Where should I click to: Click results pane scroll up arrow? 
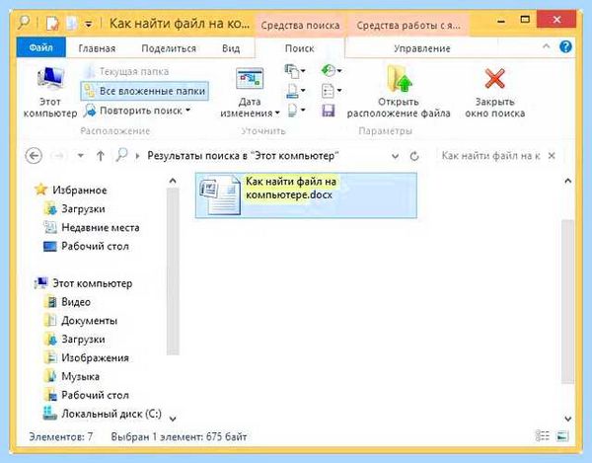[x=567, y=182]
